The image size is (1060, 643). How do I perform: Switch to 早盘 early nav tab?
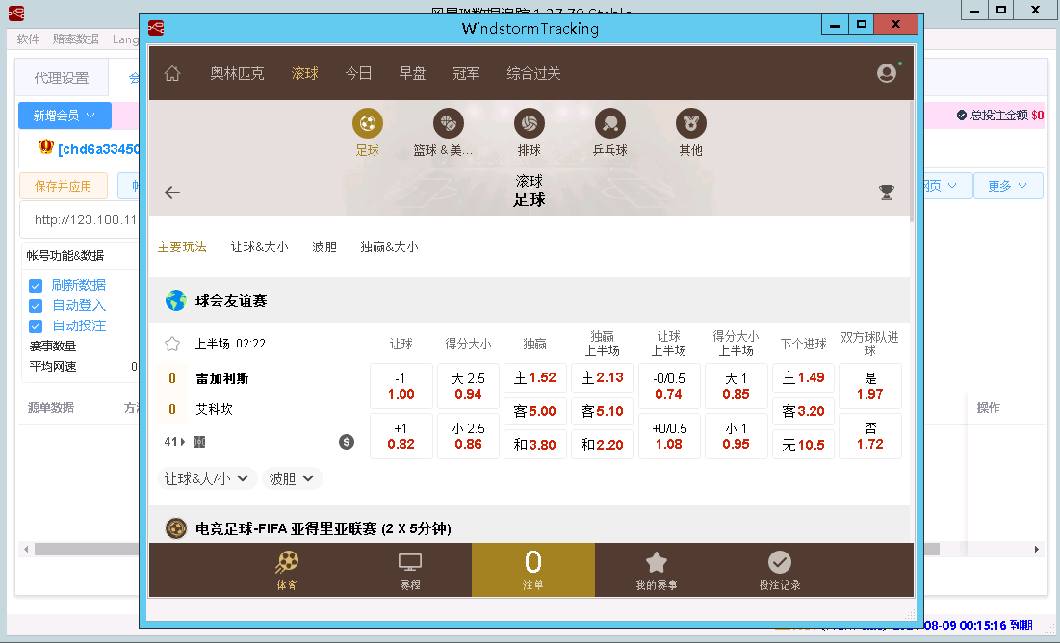[412, 73]
